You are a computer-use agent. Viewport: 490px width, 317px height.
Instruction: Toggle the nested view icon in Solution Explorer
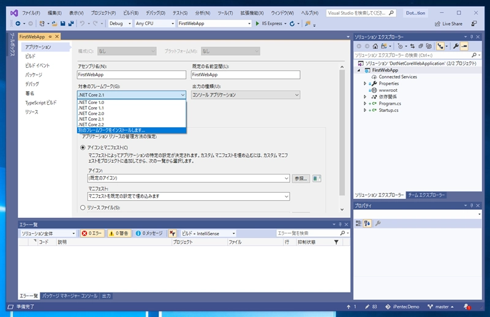[440, 47]
